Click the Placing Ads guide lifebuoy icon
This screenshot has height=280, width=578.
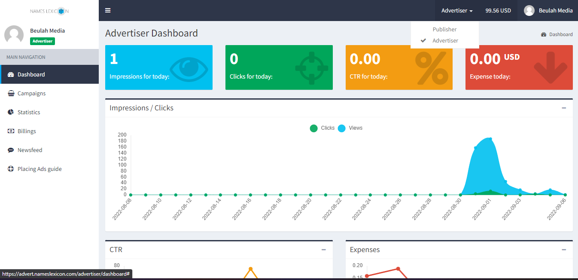pyautogui.click(x=11, y=169)
